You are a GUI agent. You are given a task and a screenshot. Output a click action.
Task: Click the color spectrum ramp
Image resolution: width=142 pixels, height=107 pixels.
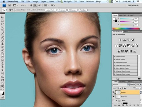tap(126, 29)
